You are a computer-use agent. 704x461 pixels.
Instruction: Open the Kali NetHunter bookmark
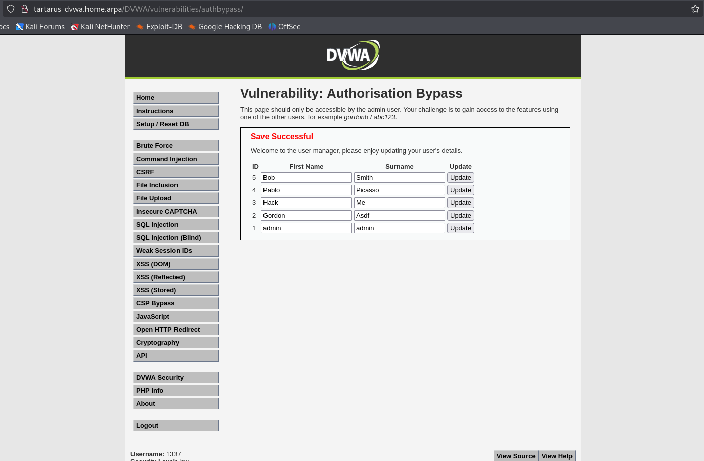tap(101, 27)
